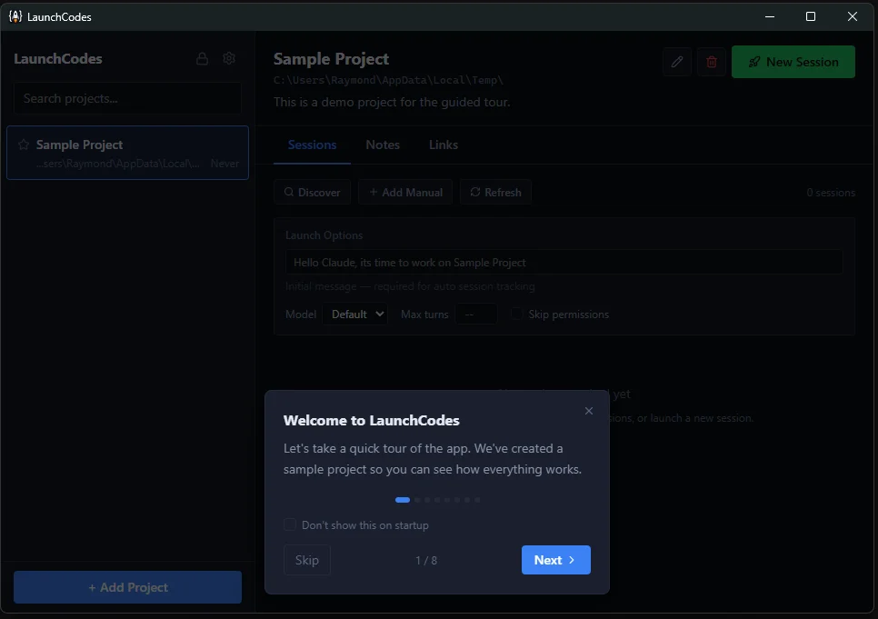The image size is (878, 619).
Task: Select the Sessions tab
Action: click(x=312, y=145)
